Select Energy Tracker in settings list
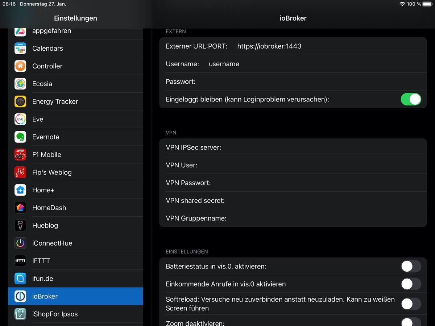Viewport: 435px width, 326px height. (75, 101)
